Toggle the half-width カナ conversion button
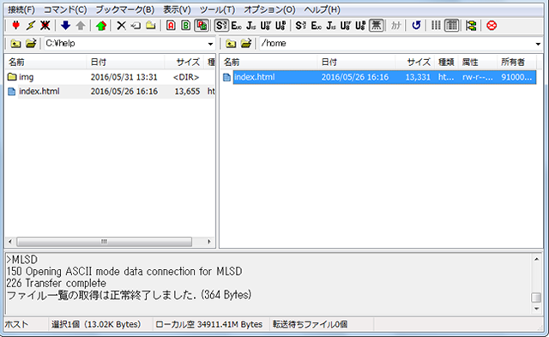 click(x=395, y=25)
